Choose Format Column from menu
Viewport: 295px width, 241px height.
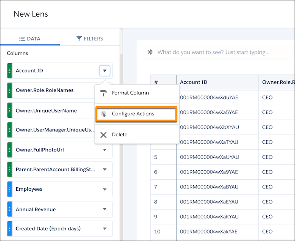point(137,93)
